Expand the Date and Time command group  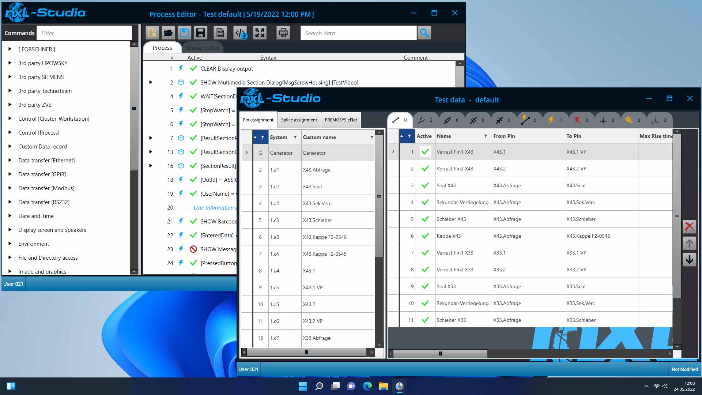[10, 216]
